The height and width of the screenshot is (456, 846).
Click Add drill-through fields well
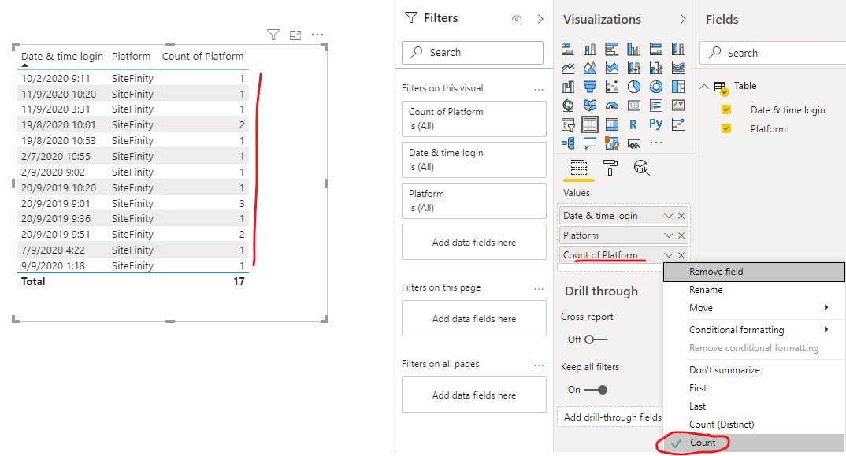point(610,417)
